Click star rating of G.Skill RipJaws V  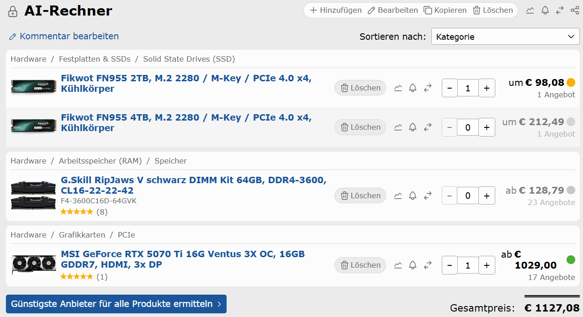pyautogui.click(x=77, y=212)
